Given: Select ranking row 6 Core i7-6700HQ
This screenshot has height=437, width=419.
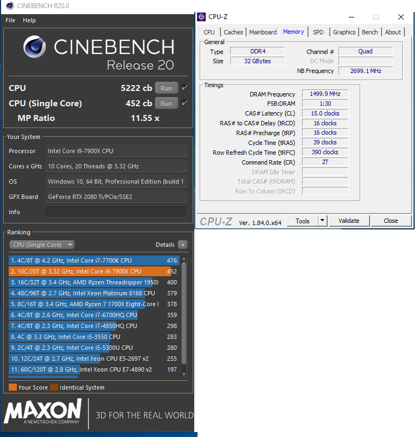Looking at the screenshot, I should click(x=94, y=315).
